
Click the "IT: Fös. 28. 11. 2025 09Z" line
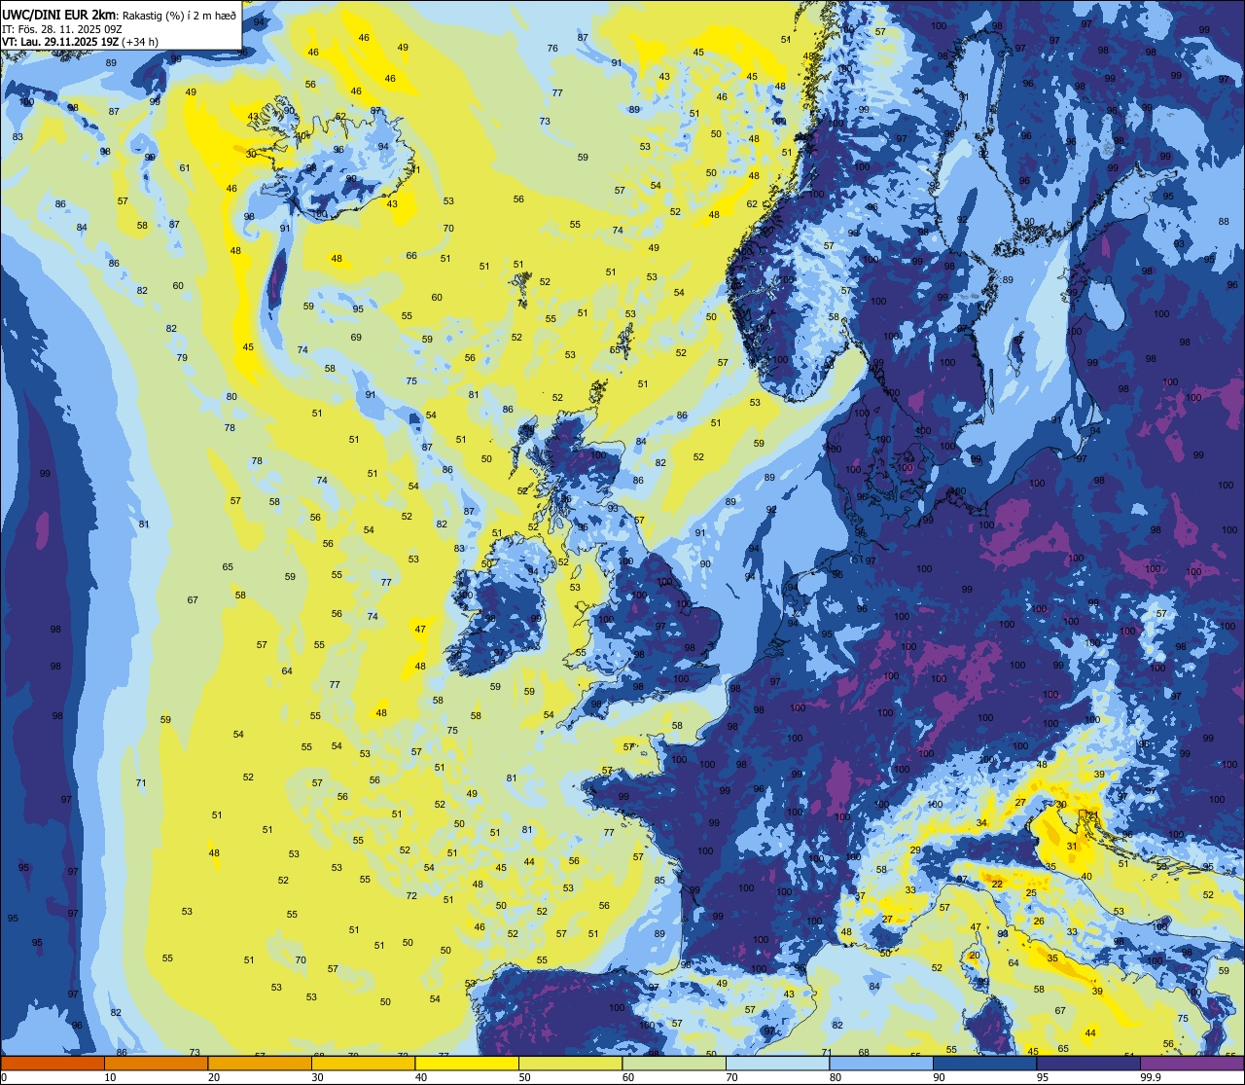coord(62,29)
